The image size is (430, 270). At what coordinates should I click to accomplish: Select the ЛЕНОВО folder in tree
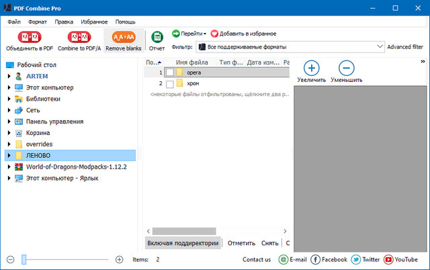38,156
